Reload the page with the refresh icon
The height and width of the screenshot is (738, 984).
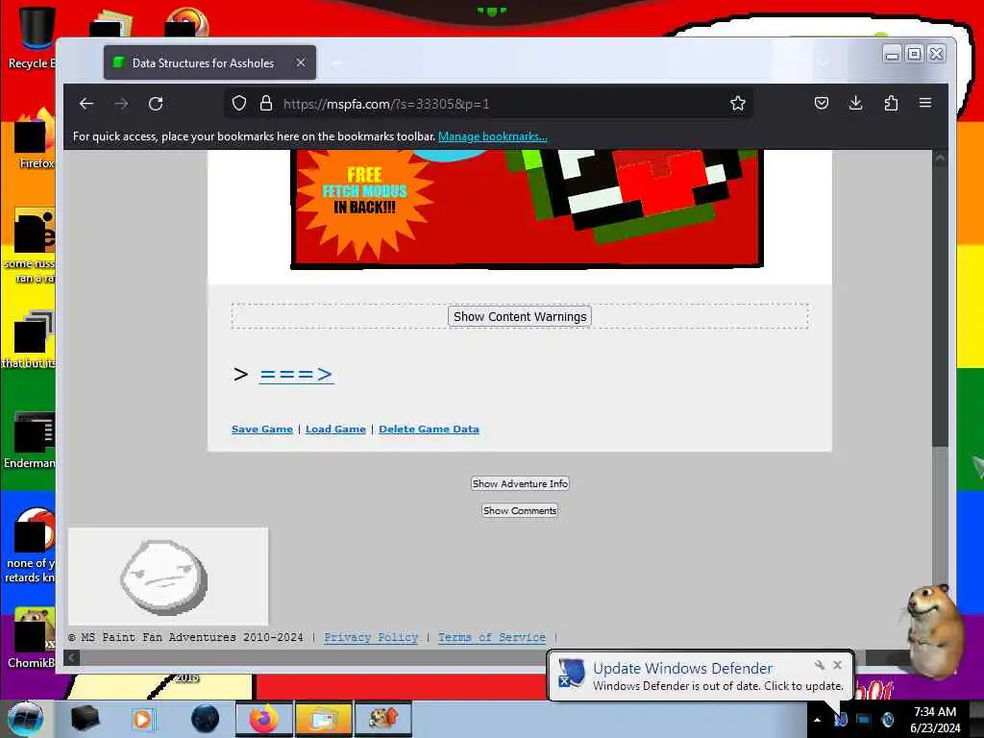(x=156, y=104)
